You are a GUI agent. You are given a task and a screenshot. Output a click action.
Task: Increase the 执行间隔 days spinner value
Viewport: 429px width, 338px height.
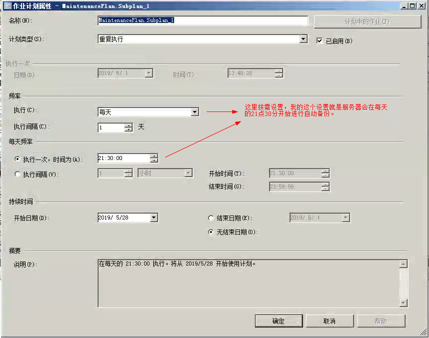point(128,125)
